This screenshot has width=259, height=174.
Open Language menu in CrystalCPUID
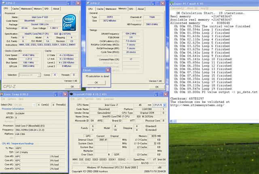pyautogui.click(x=109, y=99)
